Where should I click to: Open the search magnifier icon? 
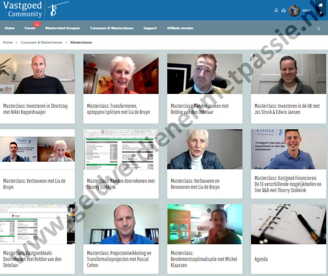(x=319, y=28)
